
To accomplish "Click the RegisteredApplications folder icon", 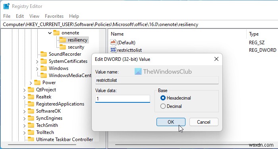I will (x=31, y=104).
